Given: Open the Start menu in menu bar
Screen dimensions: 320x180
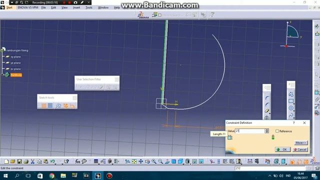Looking at the screenshot, I should coord(9,7).
